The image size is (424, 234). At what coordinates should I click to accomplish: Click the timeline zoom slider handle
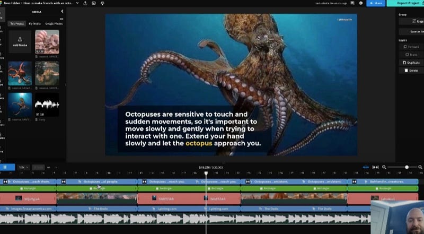click(x=407, y=167)
